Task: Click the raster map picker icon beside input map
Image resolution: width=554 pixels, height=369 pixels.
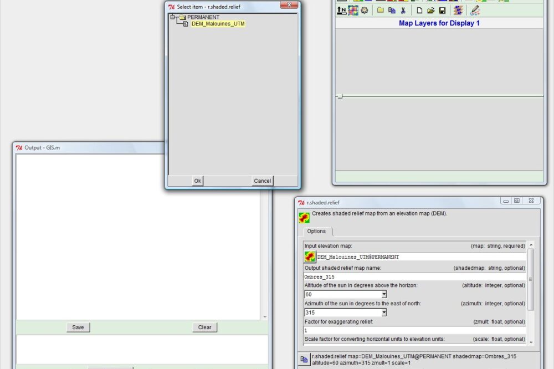Action: point(310,257)
